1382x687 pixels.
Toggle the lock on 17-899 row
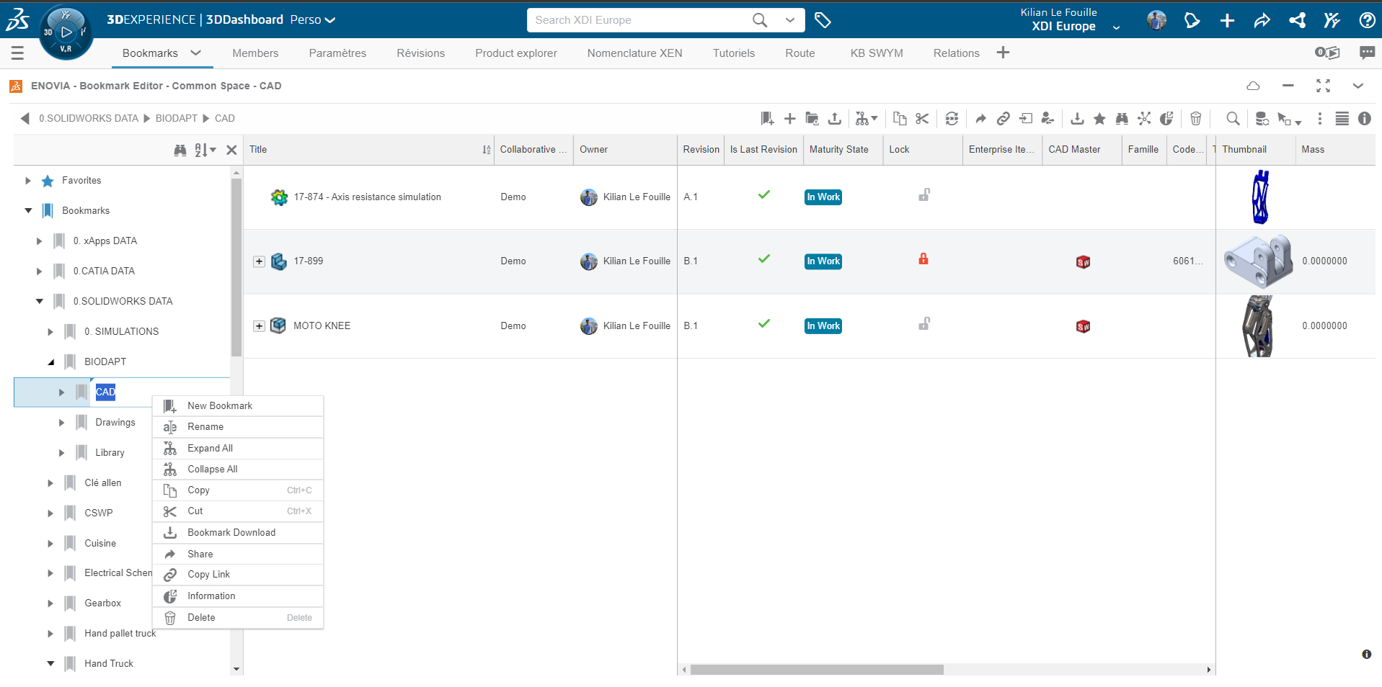[923, 259]
